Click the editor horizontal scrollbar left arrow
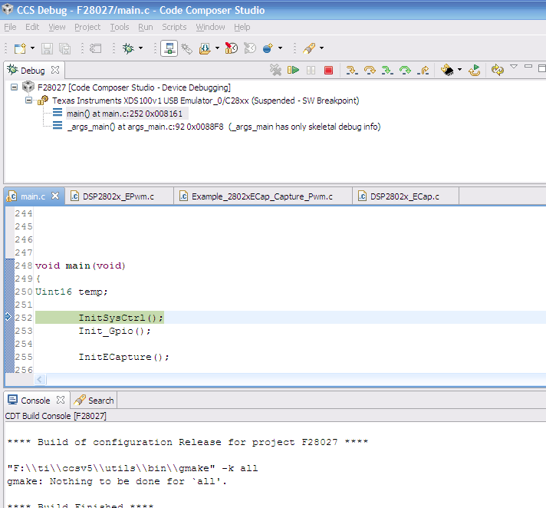 [x=41, y=379]
